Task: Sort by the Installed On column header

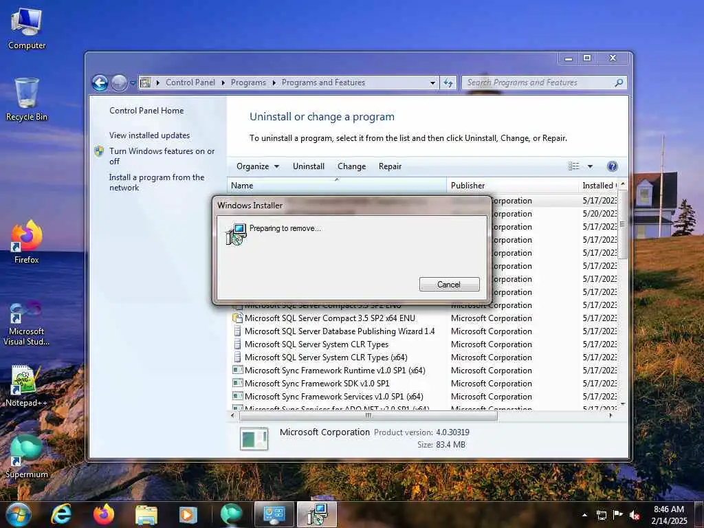Action: point(598,186)
